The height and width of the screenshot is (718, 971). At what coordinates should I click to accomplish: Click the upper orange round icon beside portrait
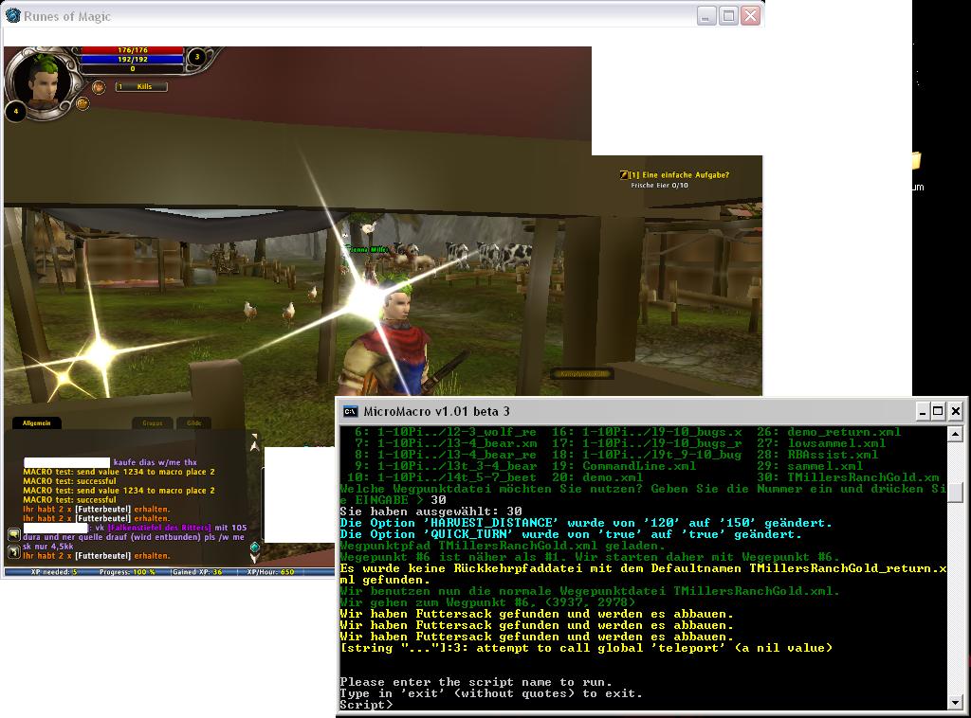tap(98, 86)
